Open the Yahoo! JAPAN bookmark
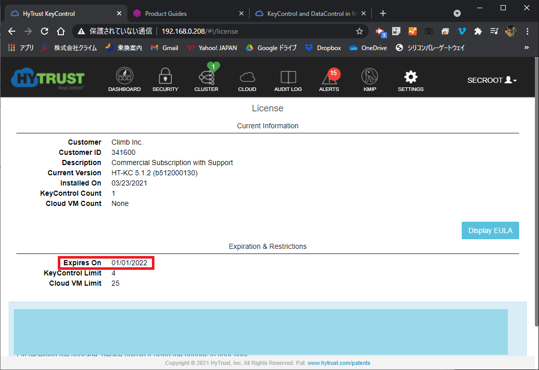539x370 pixels. pyautogui.click(x=212, y=48)
